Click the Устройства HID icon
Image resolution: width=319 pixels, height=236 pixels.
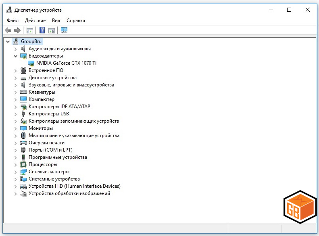[x=23, y=186]
